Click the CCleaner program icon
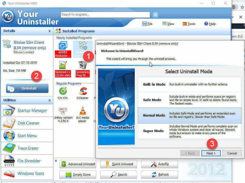 (x=82, y=92)
